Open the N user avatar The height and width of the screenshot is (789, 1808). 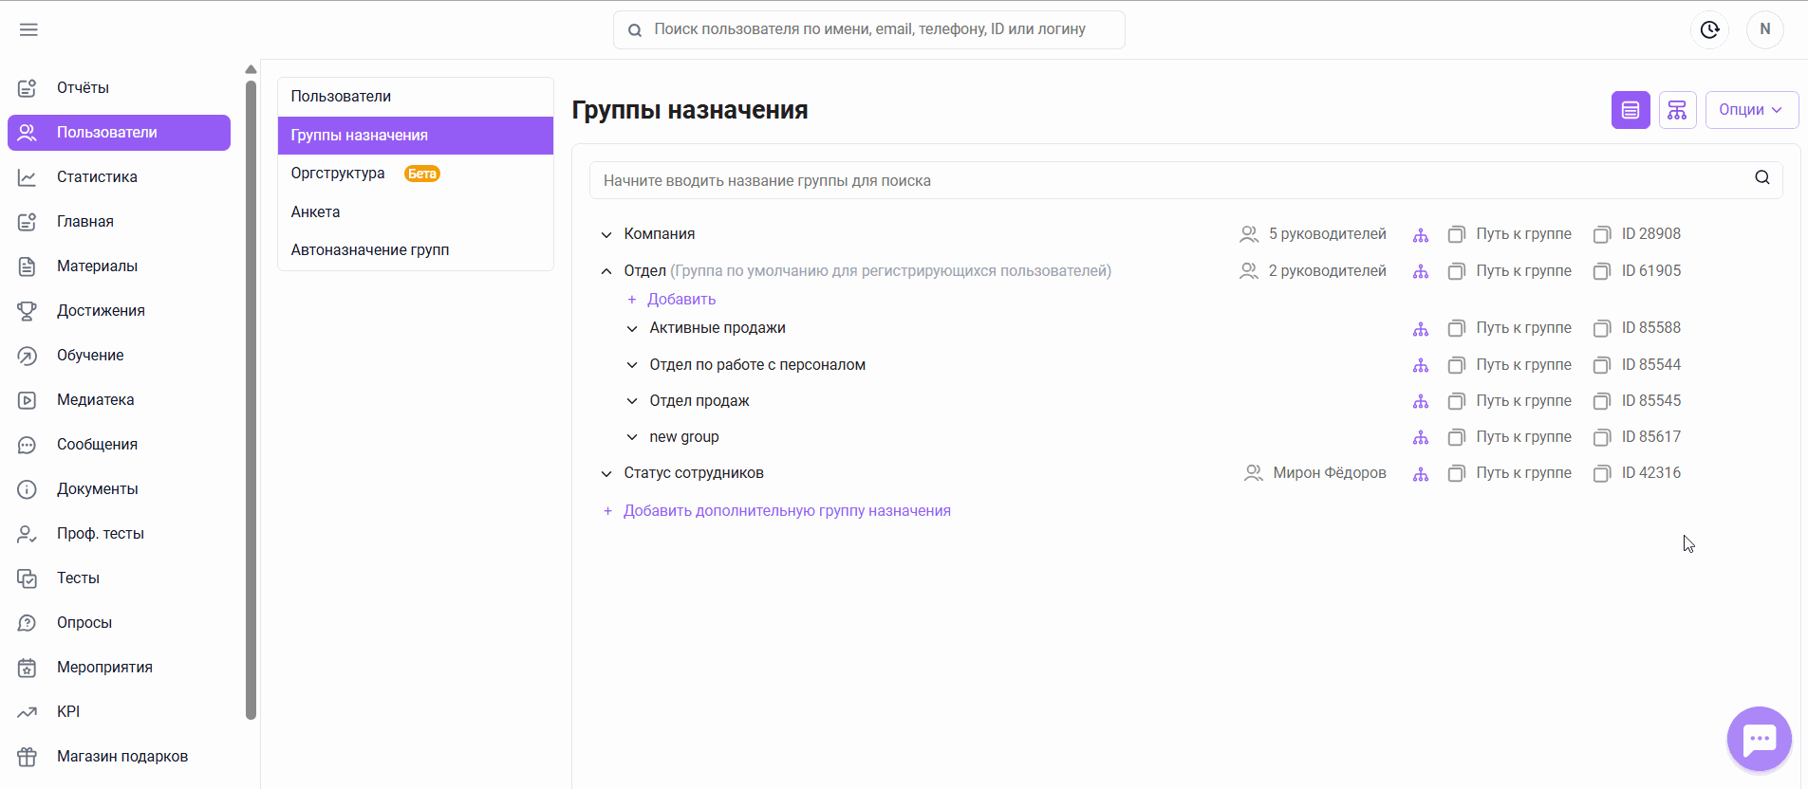[x=1765, y=29]
